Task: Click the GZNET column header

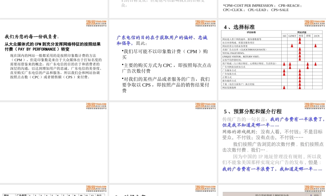Action: point(292,36)
